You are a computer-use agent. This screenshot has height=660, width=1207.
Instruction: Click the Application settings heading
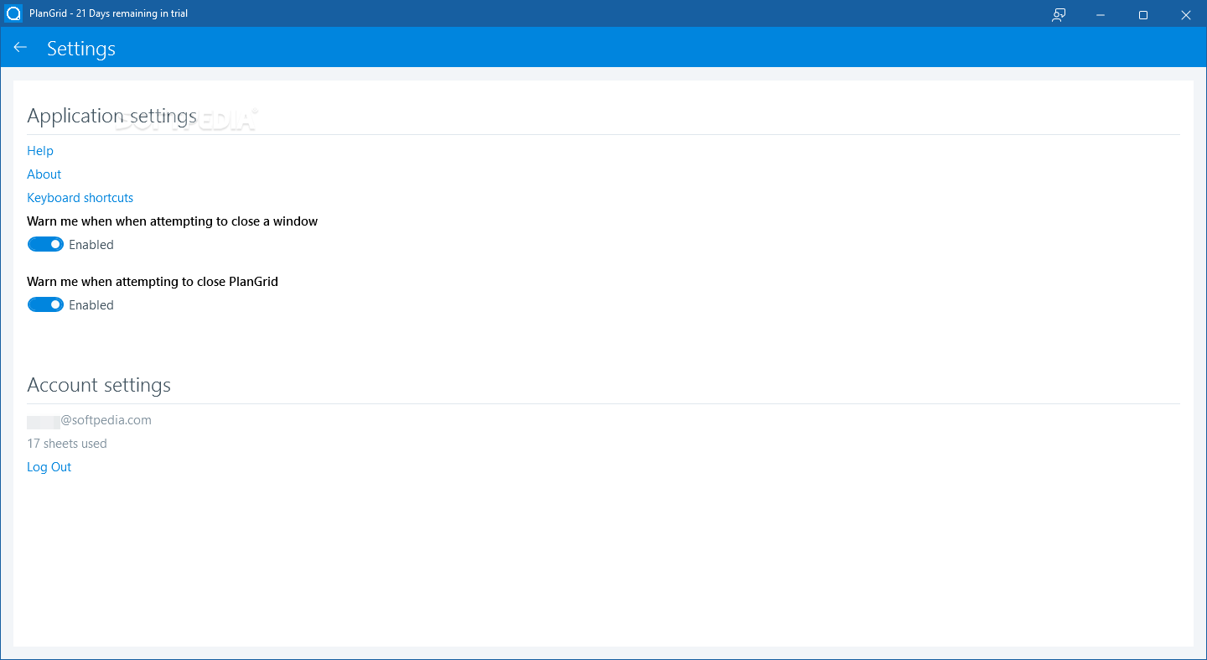click(x=112, y=116)
